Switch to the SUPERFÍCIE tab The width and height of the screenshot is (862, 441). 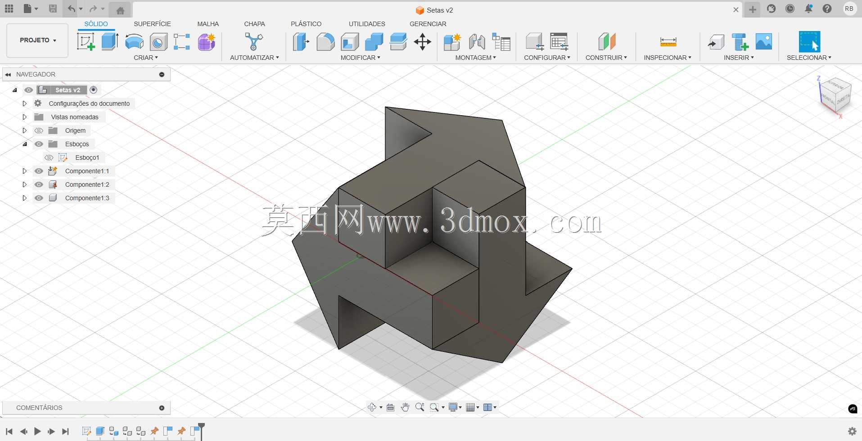[152, 24]
